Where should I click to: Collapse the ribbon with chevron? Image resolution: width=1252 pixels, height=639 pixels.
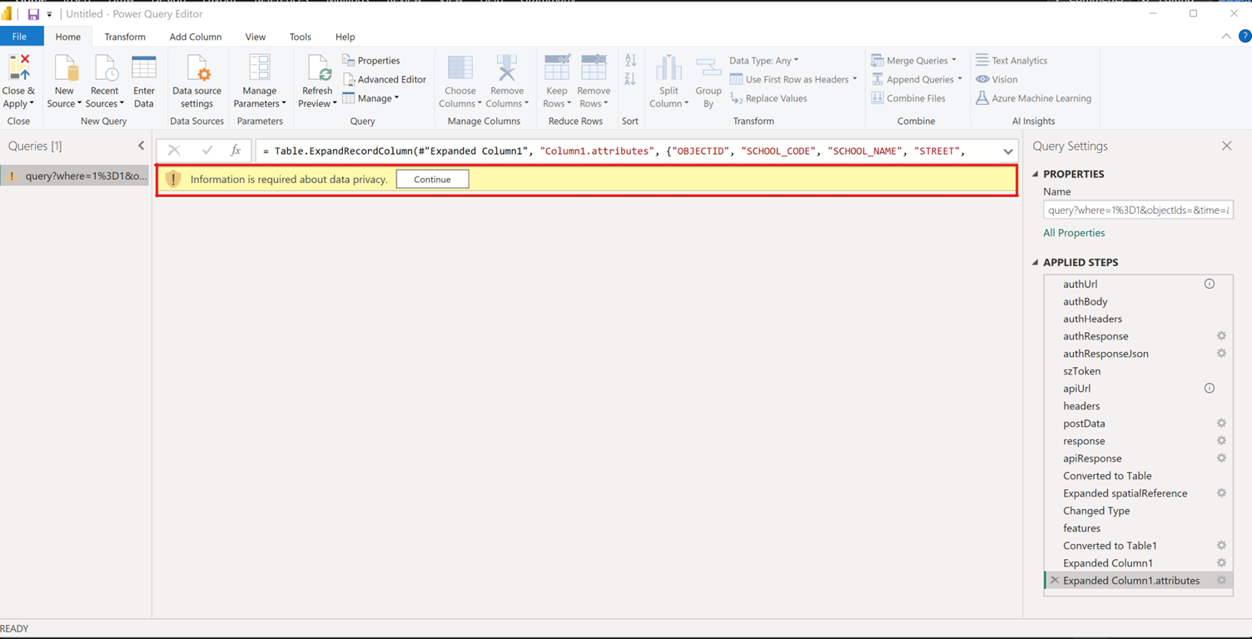pyautogui.click(x=1226, y=37)
